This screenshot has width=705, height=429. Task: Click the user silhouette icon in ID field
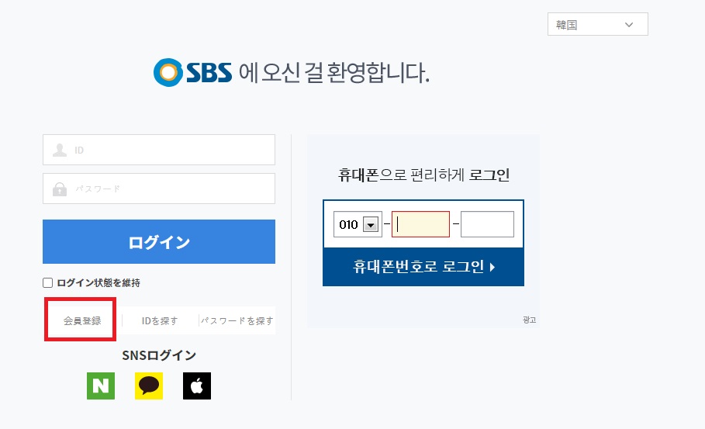60,150
